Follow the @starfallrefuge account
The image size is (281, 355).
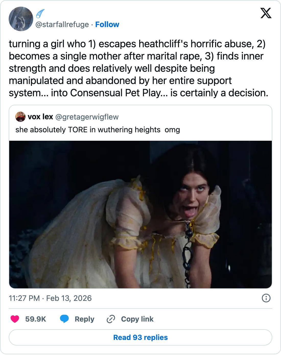[107, 25]
